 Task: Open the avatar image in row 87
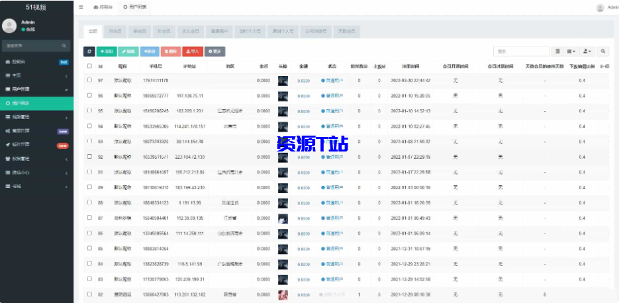(x=283, y=218)
